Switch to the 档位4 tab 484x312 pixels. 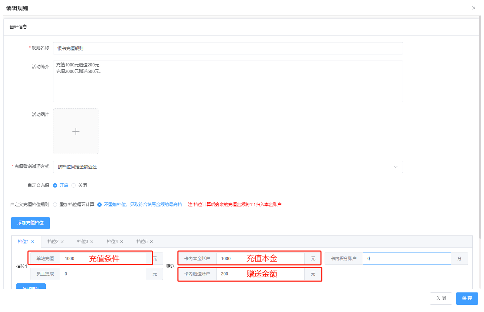(112, 242)
